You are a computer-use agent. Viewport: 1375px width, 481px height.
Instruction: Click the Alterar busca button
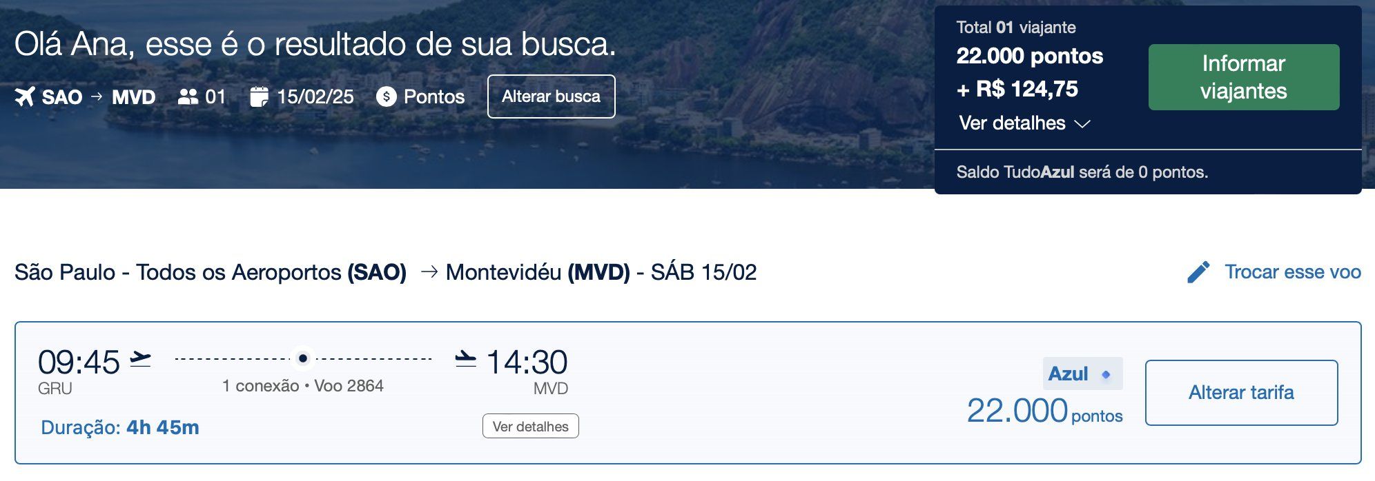[x=551, y=96]
